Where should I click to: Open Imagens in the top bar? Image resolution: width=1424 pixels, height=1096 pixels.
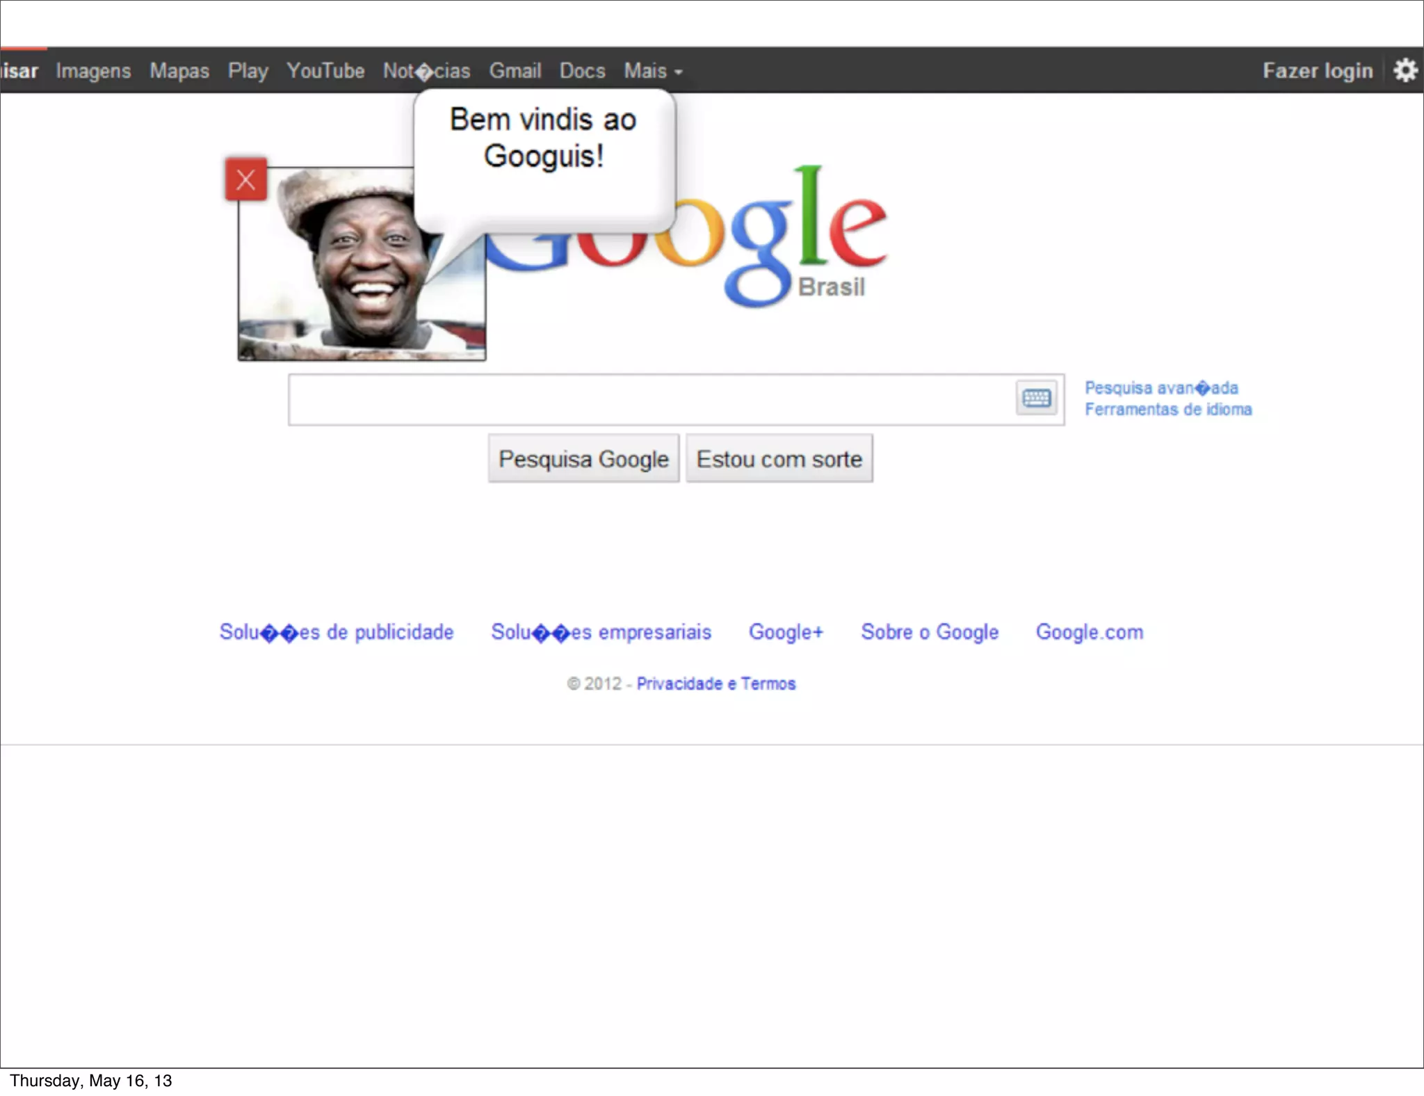point(93,71)
